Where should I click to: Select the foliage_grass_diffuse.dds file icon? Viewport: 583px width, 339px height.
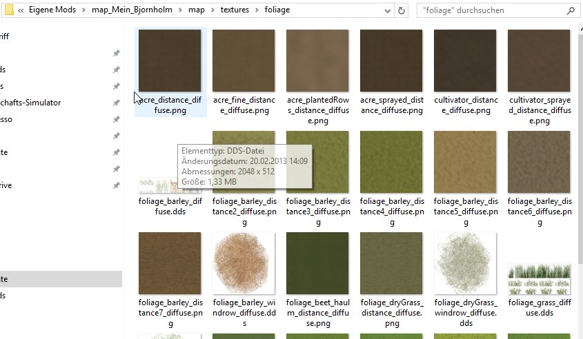point(539,279)
